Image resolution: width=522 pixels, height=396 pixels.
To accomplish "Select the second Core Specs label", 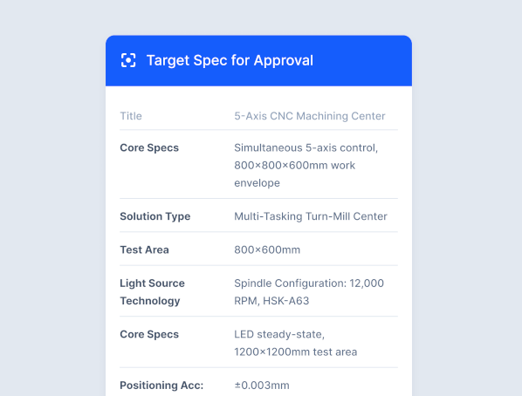I will coord(149,334).
